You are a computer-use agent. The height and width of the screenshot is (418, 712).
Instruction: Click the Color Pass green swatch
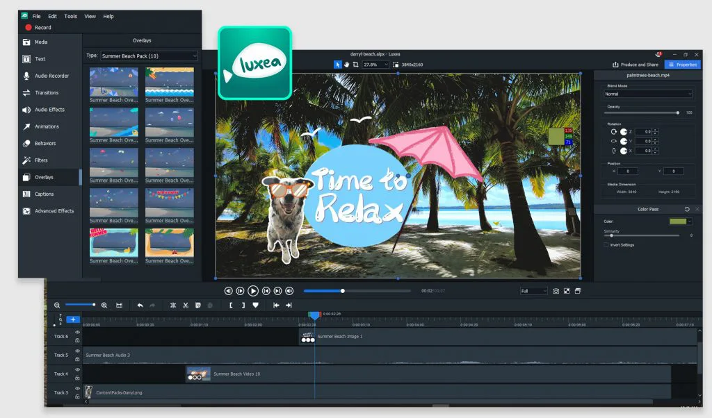coord(677,221)
